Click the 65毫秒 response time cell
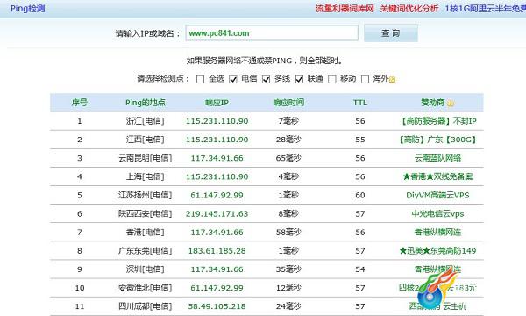 pyautogui.click(x=288, y=158)
